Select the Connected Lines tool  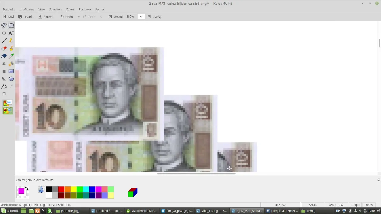[4, 86]
